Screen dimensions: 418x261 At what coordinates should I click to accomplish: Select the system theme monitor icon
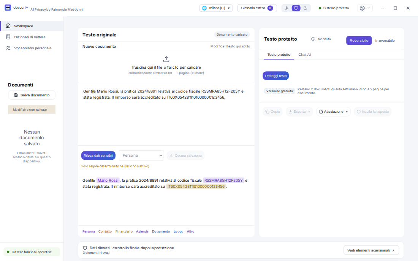(x=296, y=8)
